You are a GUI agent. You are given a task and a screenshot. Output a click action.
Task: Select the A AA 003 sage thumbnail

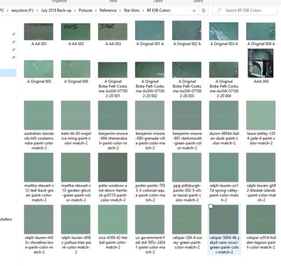(113, 32)
